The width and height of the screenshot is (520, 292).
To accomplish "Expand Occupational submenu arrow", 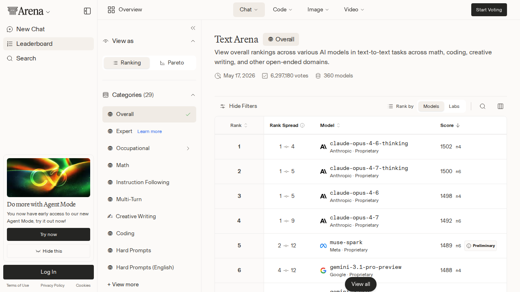I will pos(188,148).
